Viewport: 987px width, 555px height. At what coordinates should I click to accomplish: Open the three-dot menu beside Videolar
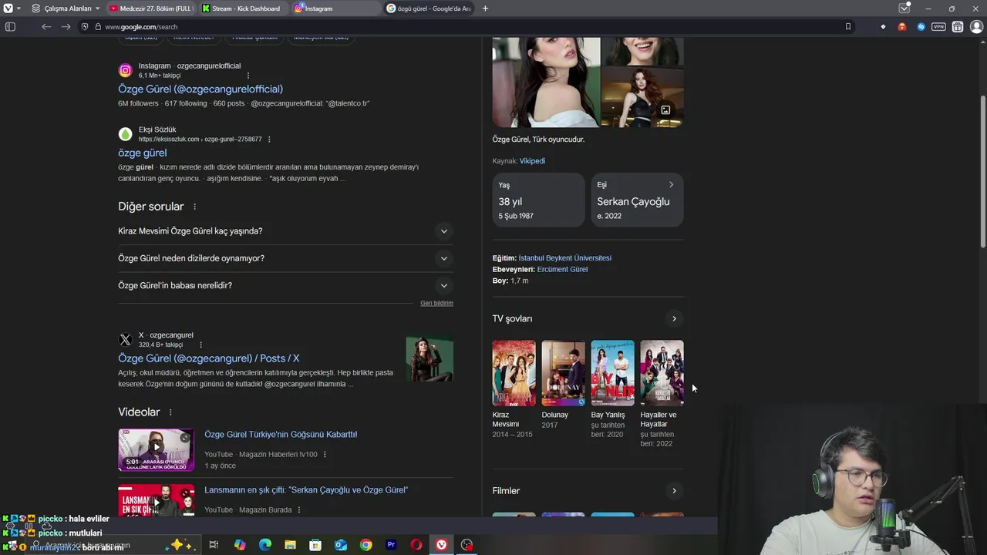pos(170,412)
